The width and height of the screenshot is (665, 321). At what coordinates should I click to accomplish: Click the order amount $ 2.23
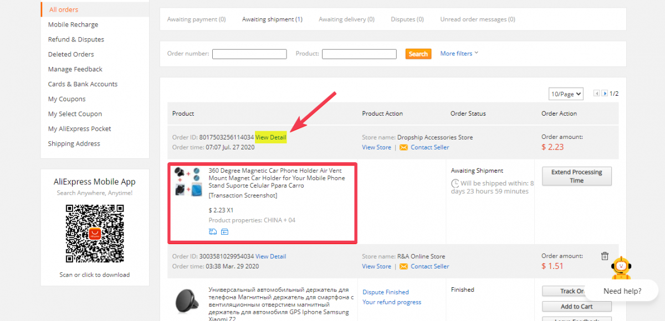pos(553,147)
